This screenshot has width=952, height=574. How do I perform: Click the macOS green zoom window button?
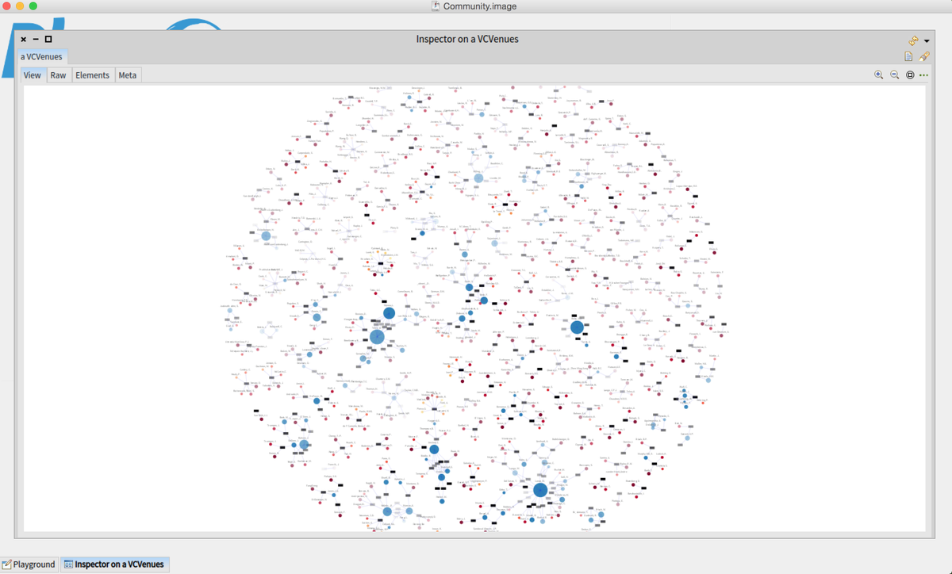(33, 6)
